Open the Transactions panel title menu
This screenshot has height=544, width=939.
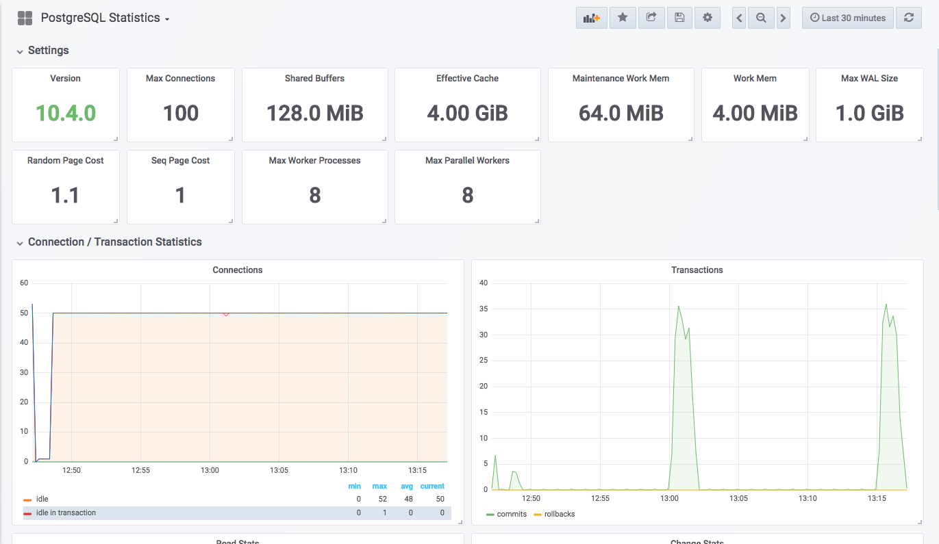(x=697, y=270)
